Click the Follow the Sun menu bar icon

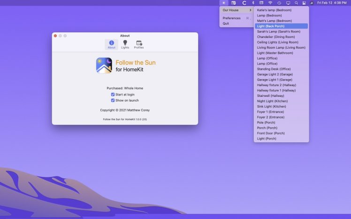tap(224, 3)
